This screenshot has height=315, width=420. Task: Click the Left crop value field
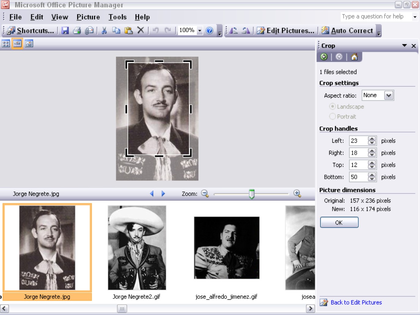(x=359, y=141)
